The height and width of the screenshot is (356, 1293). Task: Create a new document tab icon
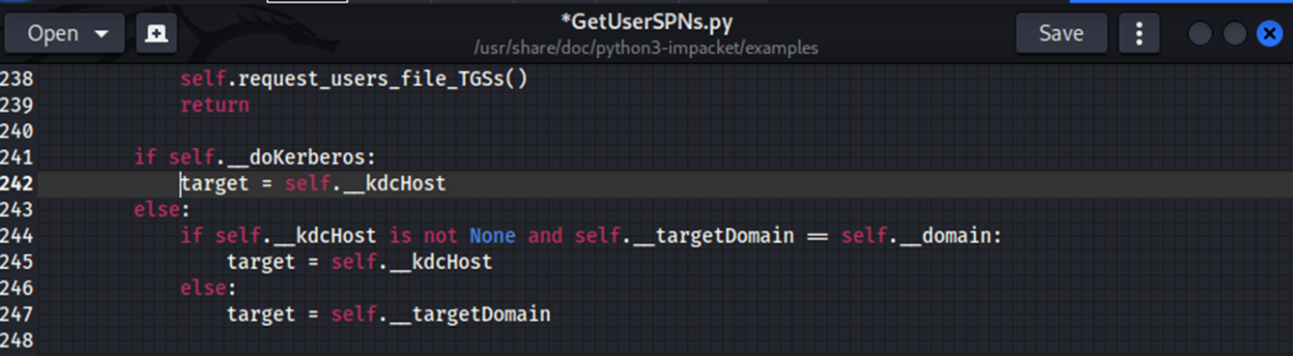[157, 33]
